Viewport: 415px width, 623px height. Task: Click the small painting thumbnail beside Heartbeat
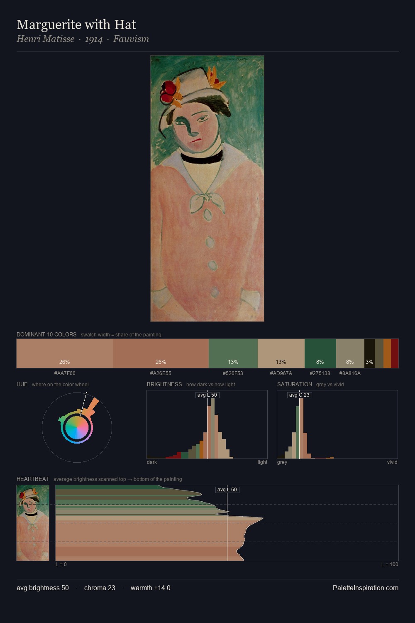click(33, 523)
